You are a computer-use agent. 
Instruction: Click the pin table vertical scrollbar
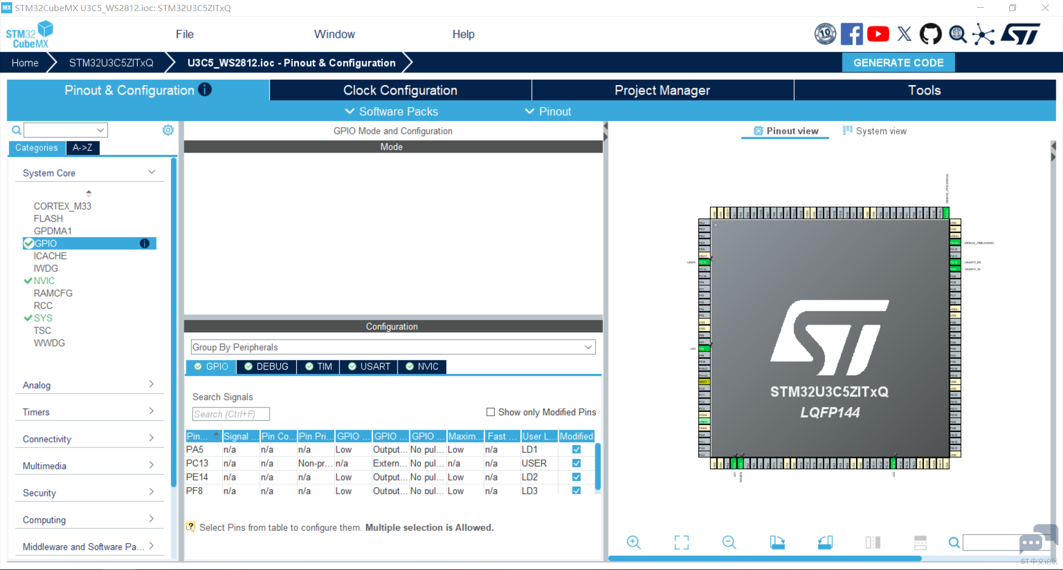click(x=598, y=467)
